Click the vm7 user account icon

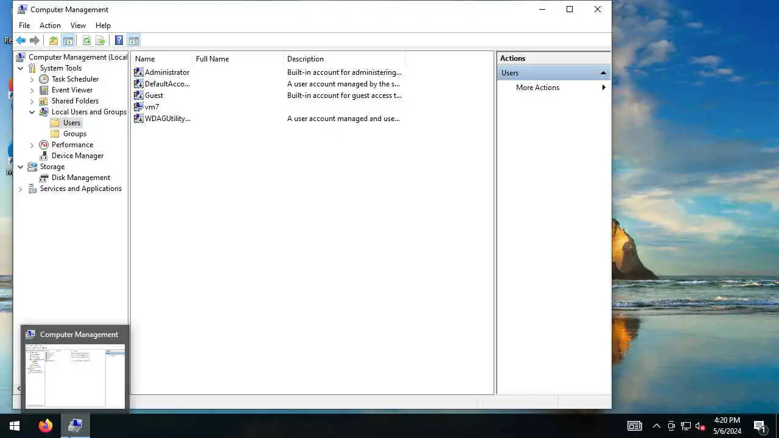[139, 107]
